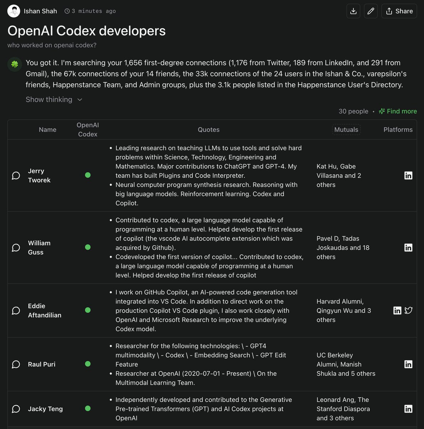
Task: Click the 'Ishan Shah' author name
Action: click(x=40, y=11)
